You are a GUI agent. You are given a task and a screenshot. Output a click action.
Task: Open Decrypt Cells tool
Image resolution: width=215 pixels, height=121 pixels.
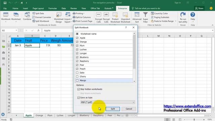(x=106, y=17)
